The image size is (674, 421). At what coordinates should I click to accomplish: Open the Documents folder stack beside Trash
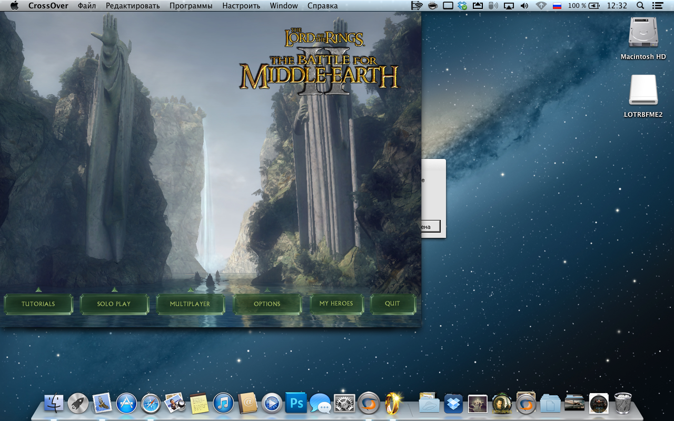(x=550, y=404)
